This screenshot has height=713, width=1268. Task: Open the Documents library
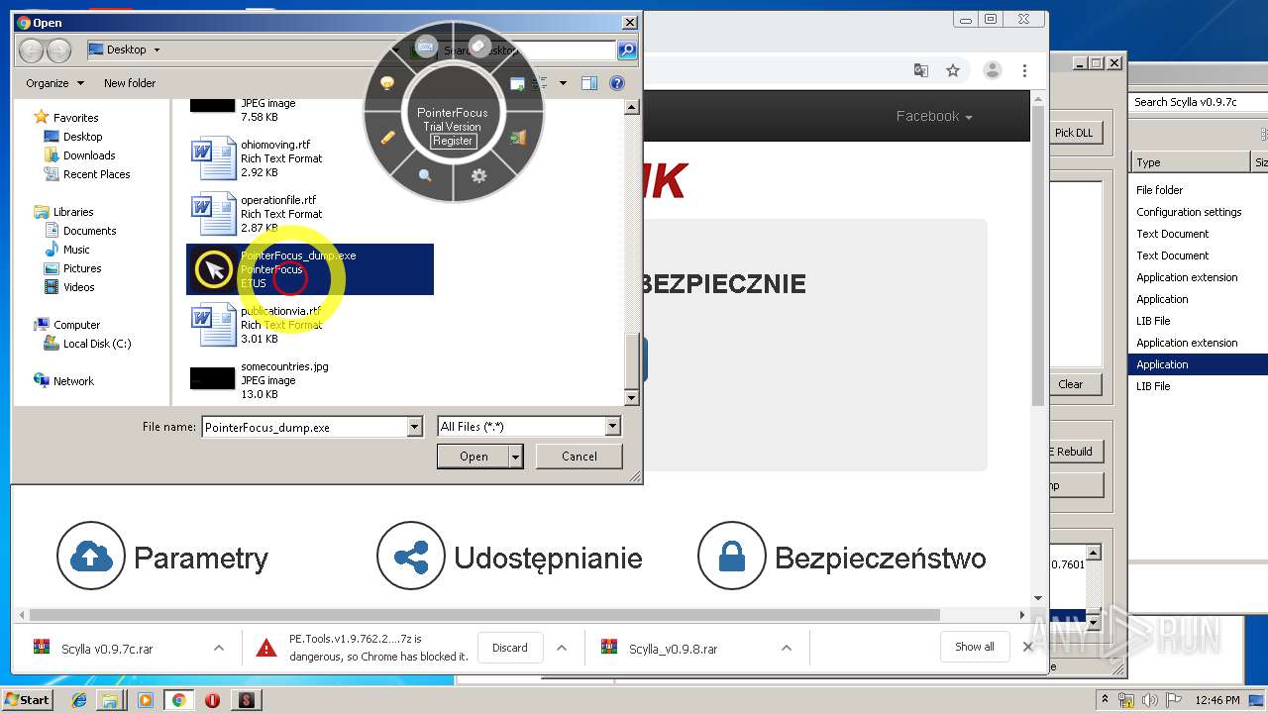(x=89, y=231)
